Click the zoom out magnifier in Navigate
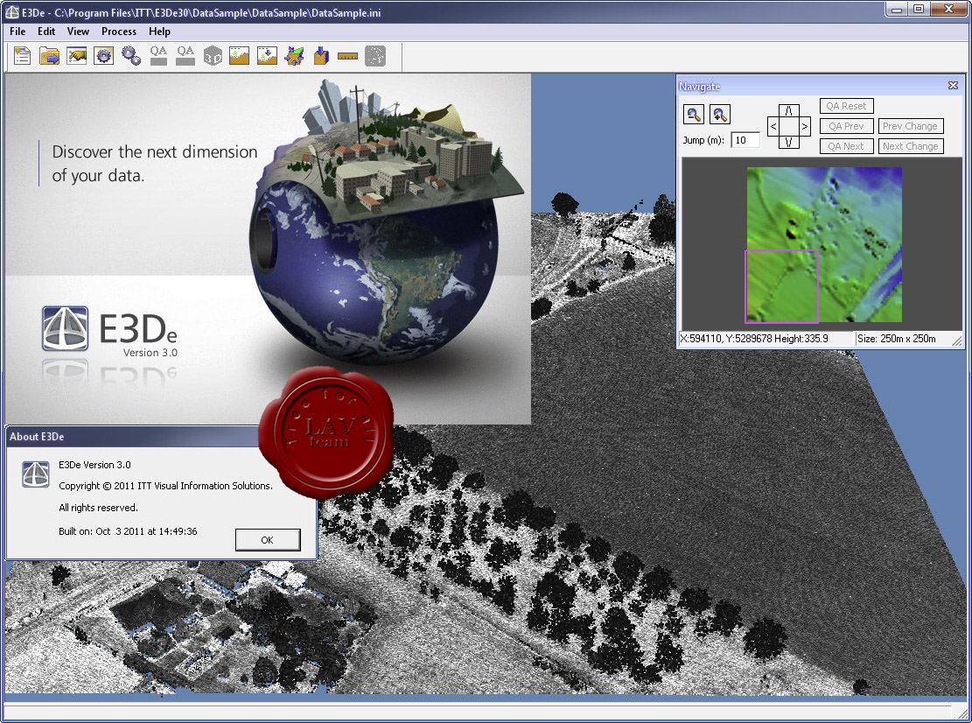Image resolution: width=972 pixels, height=723 pixels. (693, 114)
